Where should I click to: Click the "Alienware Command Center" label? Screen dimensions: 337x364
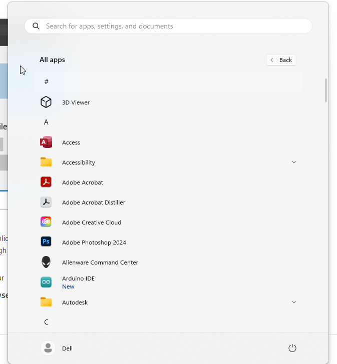point(100,262)
